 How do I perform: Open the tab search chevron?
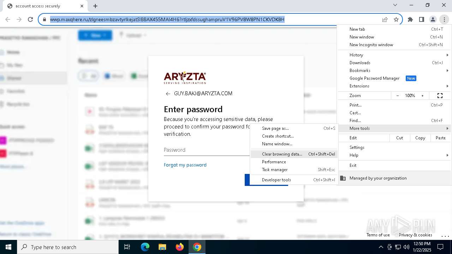[x=395, y=5]
